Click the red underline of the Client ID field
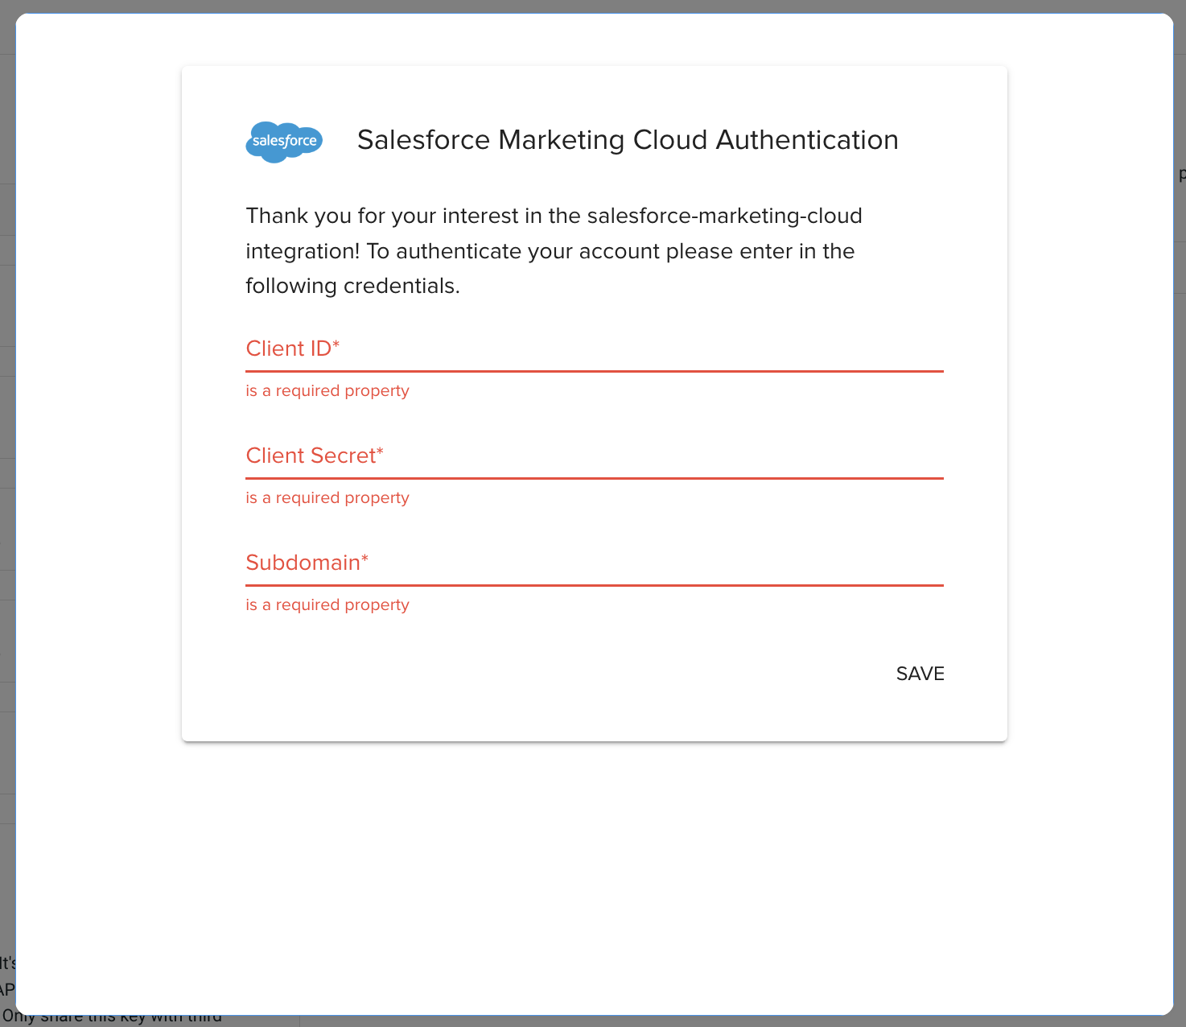 point(594,371)
